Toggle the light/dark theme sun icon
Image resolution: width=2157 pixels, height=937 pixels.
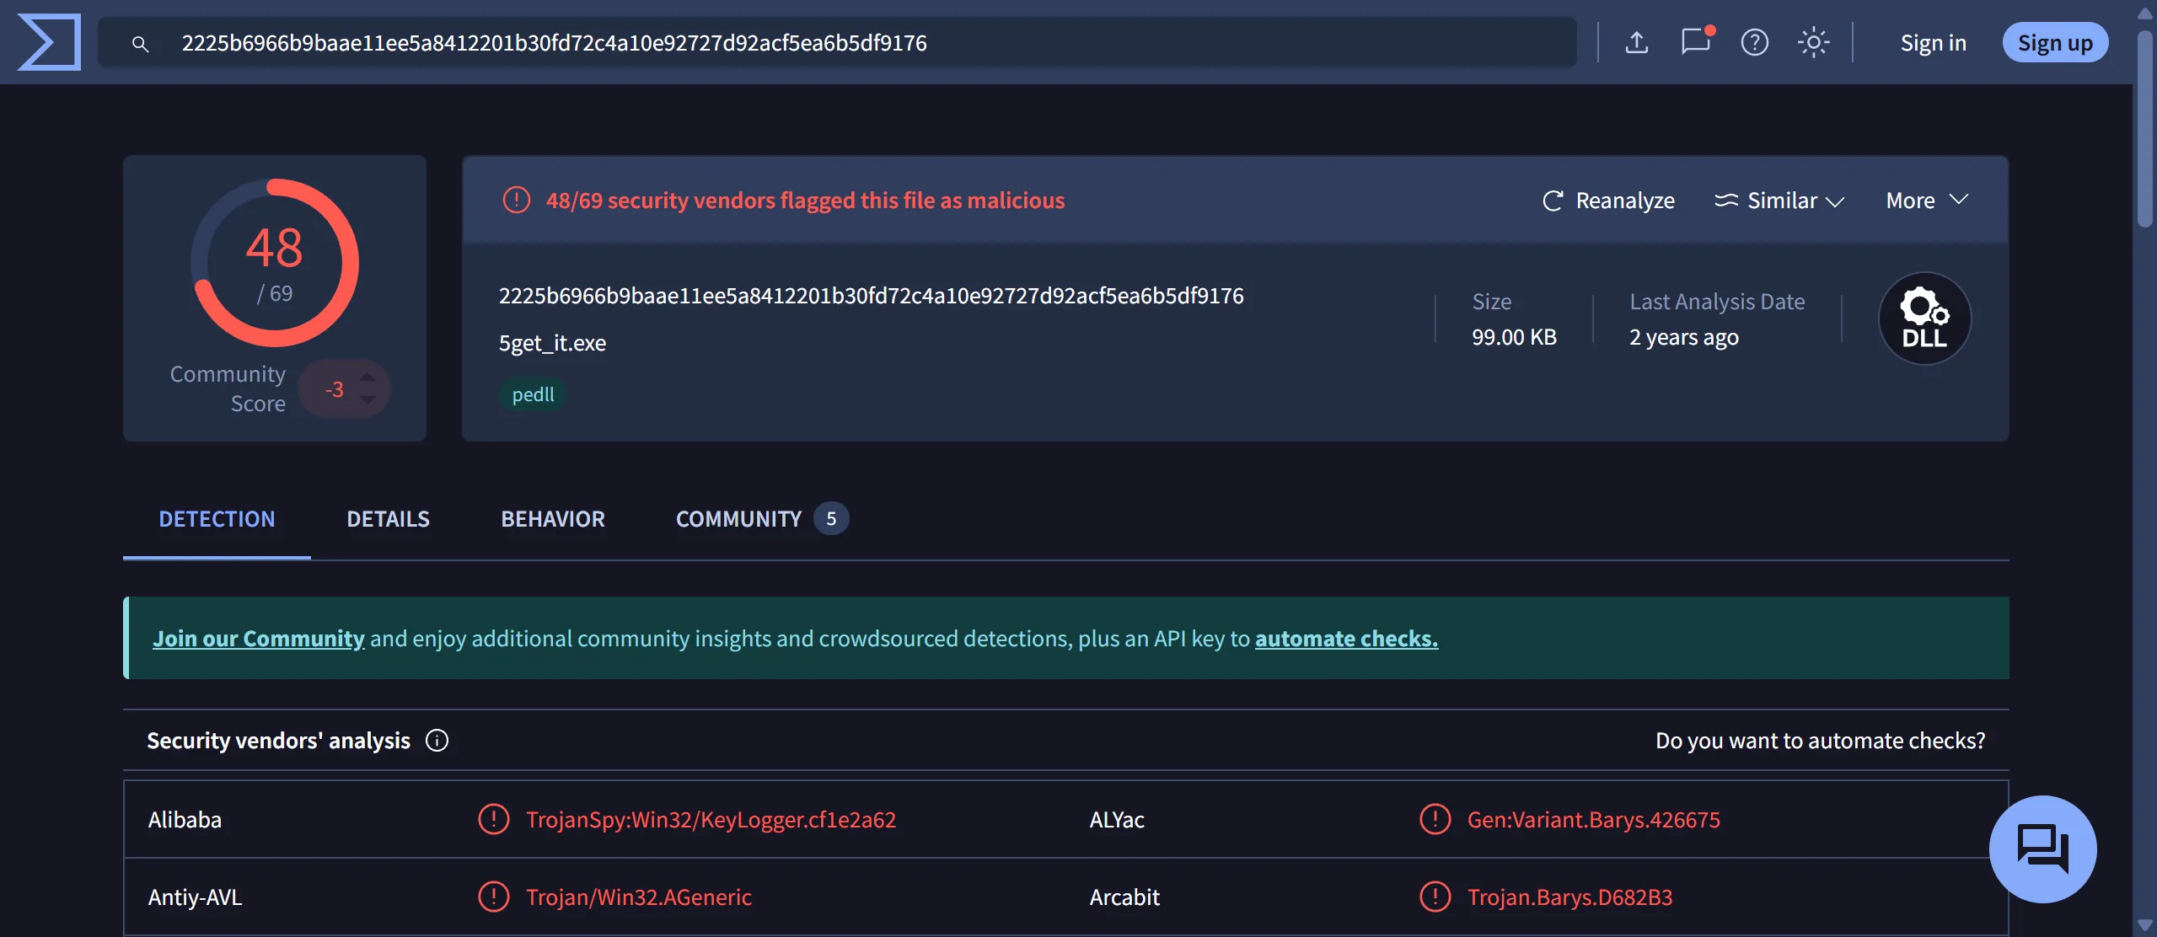pos(1813,42)
